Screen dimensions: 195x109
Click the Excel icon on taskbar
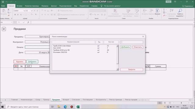click(x=78, y=107)
